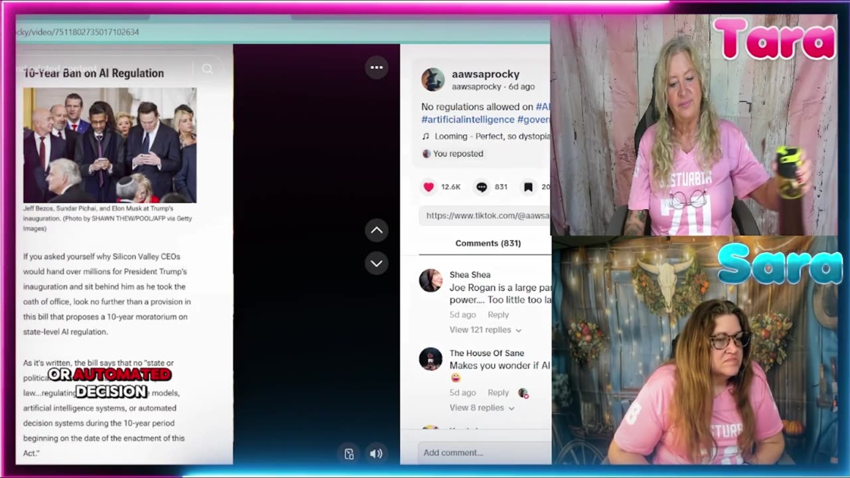Click the '12.6K' likes count
Viewport: 850px width, 478px height.
450,187
